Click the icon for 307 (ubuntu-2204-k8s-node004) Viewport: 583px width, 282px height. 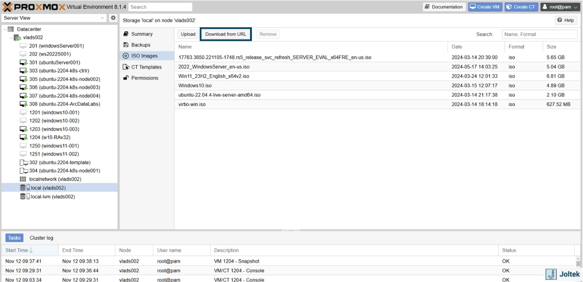[24, 96]
